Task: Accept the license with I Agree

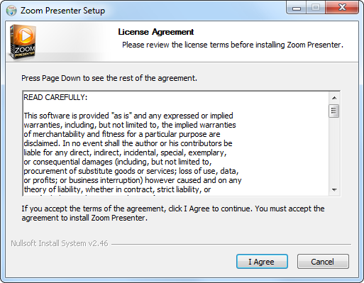Action: tap(262, 262)
